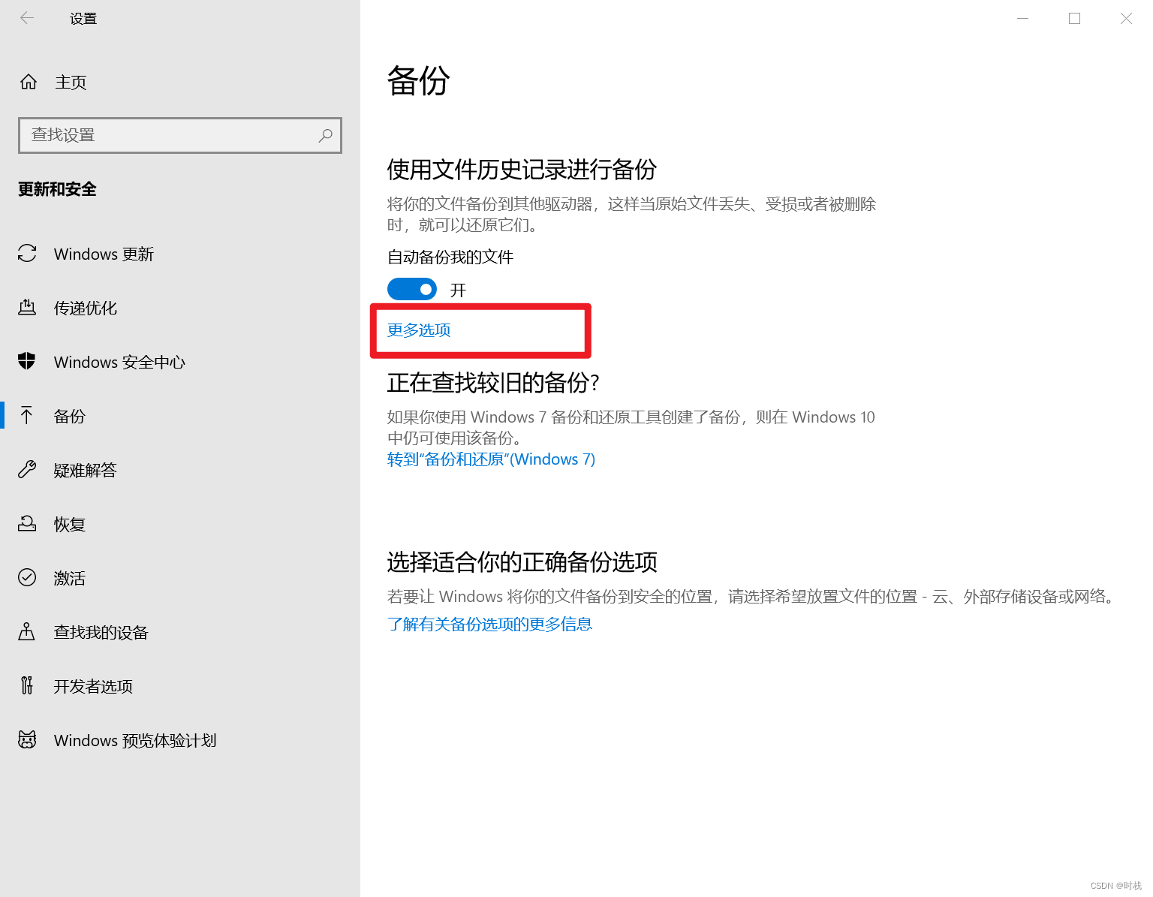Click the 更新和安全 section title
This screenshot has height=897, width=1153.
57,189
